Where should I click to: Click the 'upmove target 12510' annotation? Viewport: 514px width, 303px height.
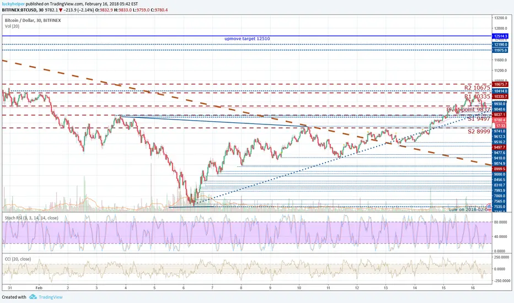point(247,39)
